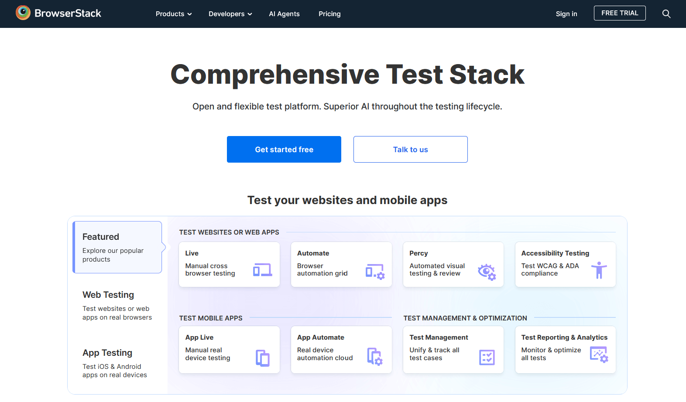Click the Get started free button
The width and height of the screenshot is (686, 402).
284,149
